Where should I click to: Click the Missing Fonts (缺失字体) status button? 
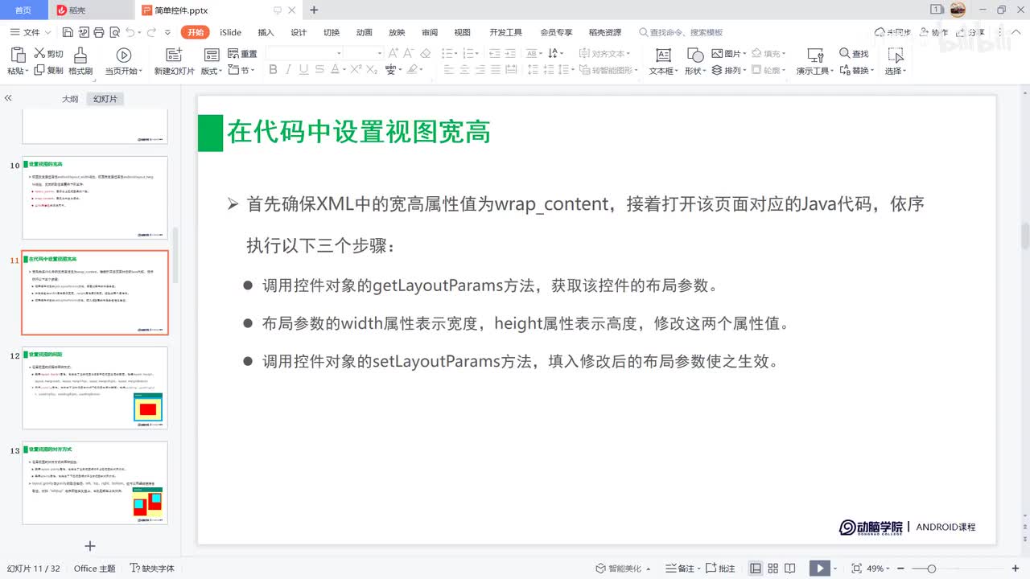click(152, 569)
